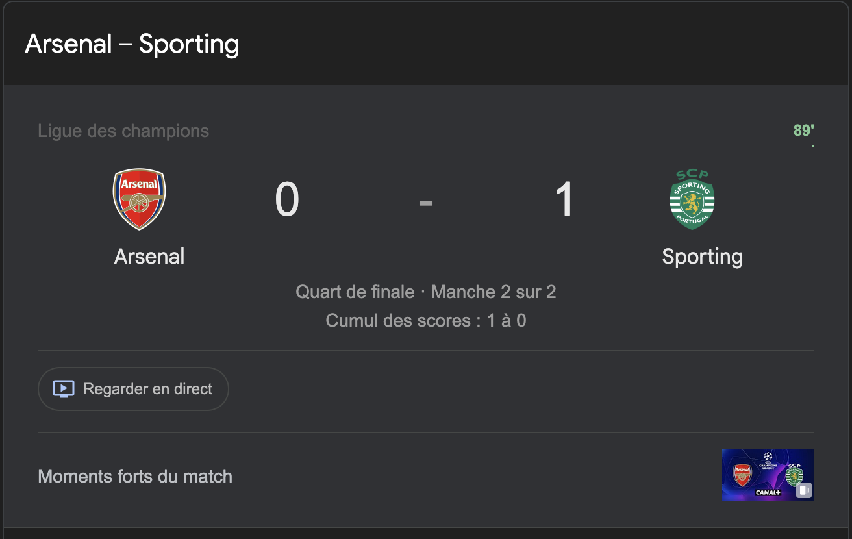Open the Moments forts du match row
852x539 pixels.
click(135, 476)
